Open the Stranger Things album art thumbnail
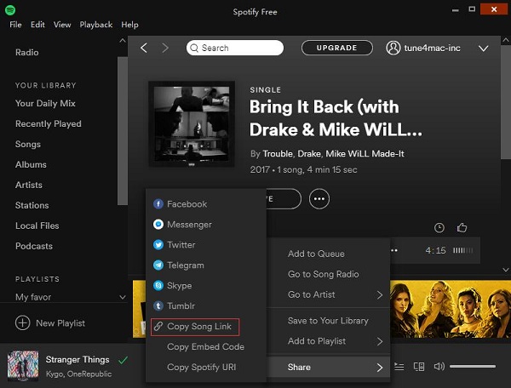This screenshot has height=388, width=511. point(23,366)
